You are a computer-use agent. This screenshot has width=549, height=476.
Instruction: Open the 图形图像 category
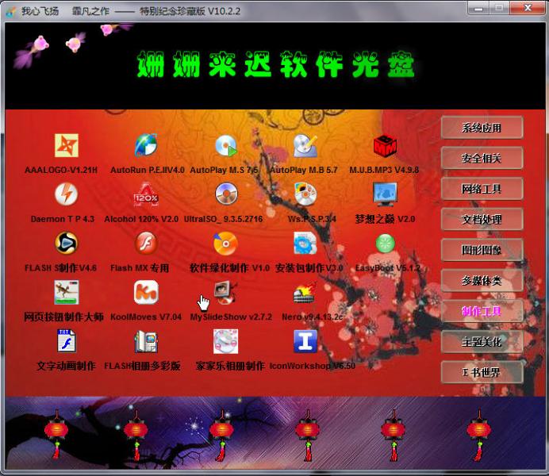tap(482, 250)
